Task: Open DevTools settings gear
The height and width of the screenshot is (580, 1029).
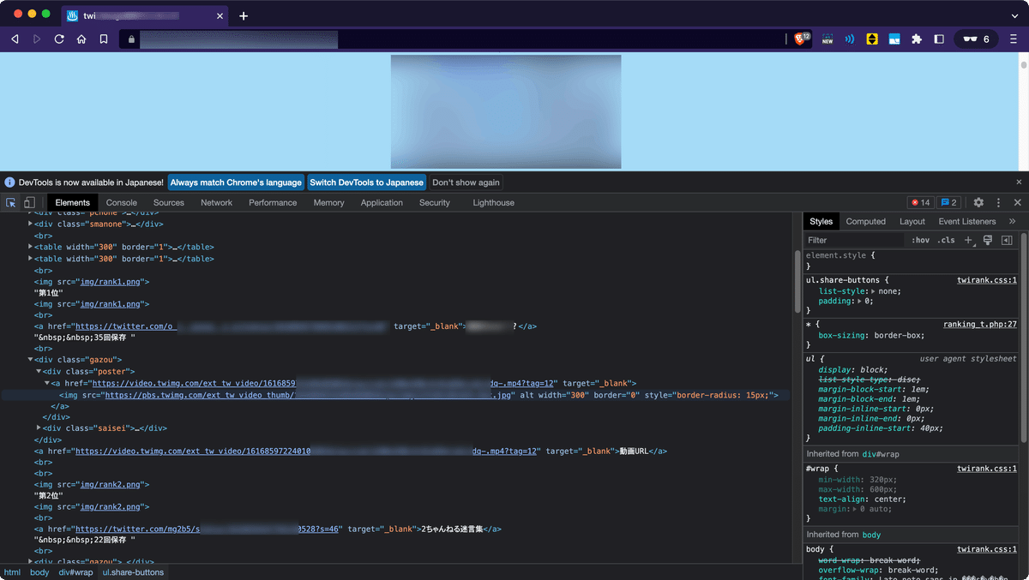Action: click(x=978, y=203)
